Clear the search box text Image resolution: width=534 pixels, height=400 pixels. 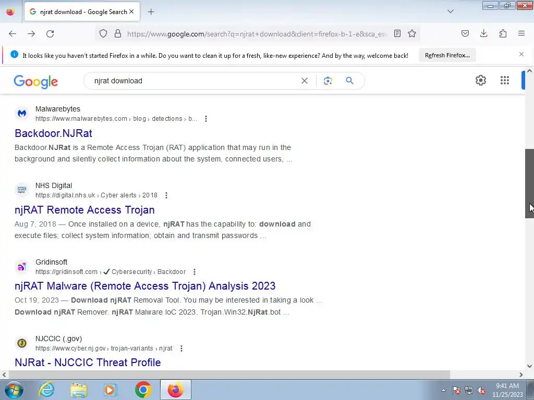tap(305, 81)
